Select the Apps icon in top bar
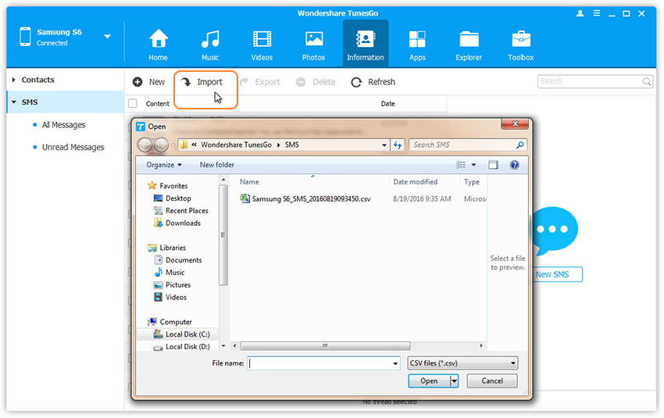 pyautogui.click(x=417, y=39)
